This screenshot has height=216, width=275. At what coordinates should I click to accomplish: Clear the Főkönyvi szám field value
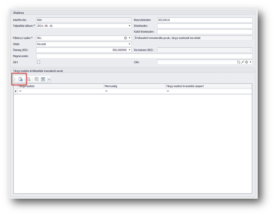click(x=126, y=38)
